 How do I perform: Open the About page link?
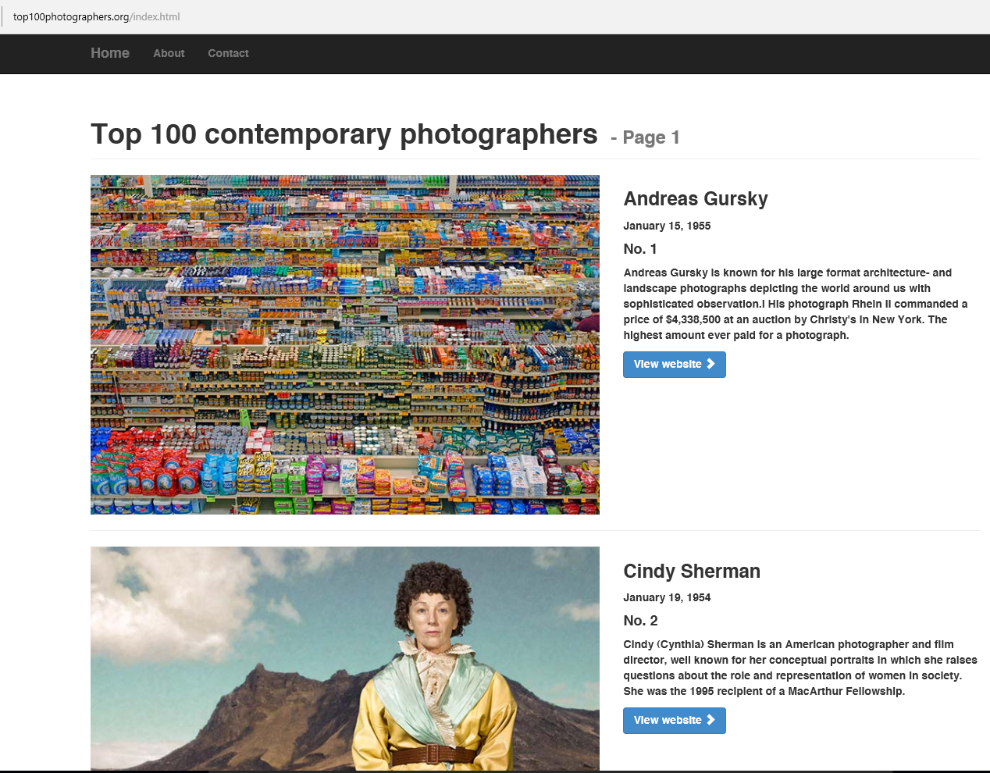[x=169, y=53]
